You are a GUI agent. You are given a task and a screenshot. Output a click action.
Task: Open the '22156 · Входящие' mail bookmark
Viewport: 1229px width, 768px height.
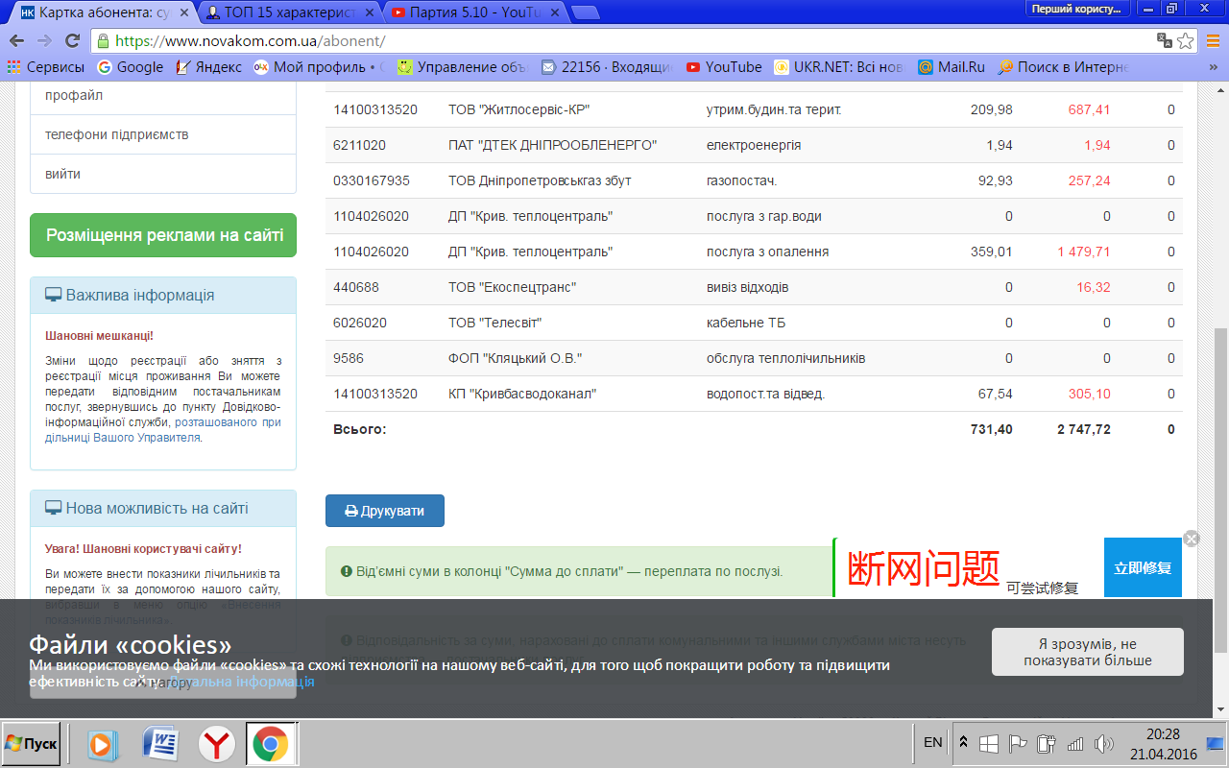coord(607,67)
